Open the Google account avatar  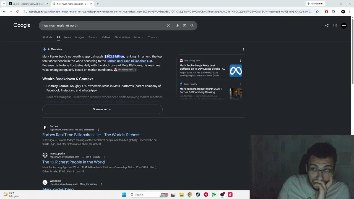[344, 25]
